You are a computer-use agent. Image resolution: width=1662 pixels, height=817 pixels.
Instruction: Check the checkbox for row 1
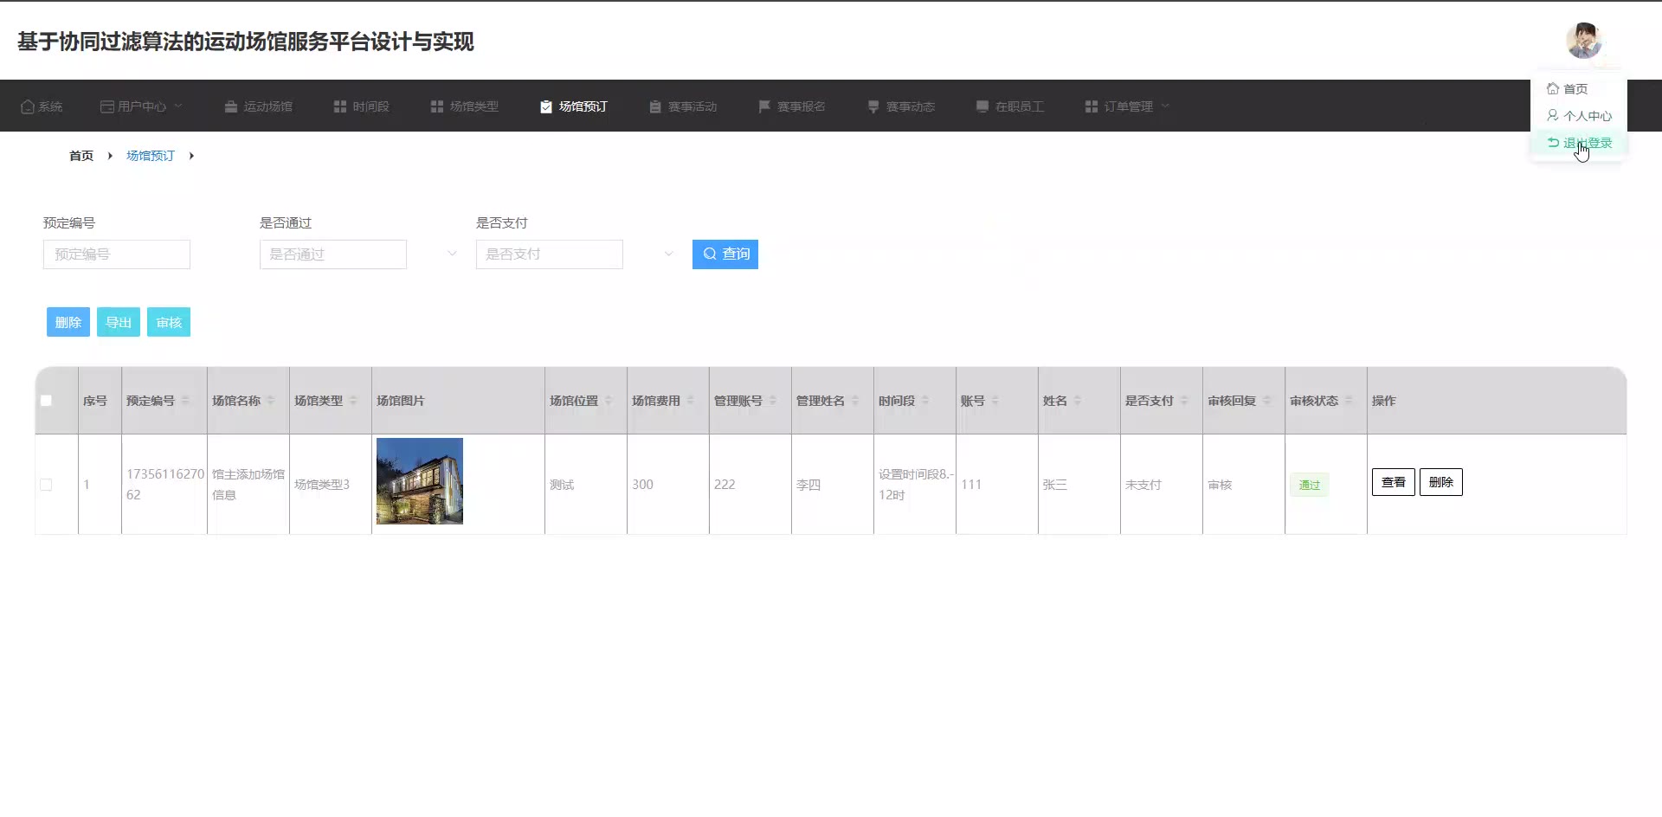coord(46,485)
